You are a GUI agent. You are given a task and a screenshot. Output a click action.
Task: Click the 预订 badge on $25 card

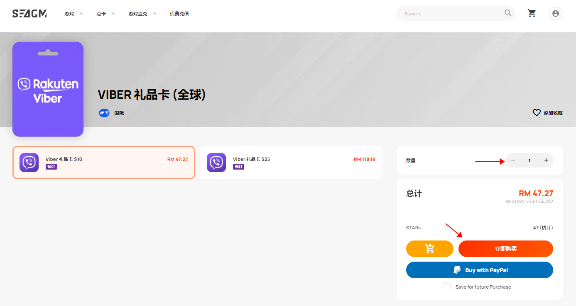click(239, 167)
